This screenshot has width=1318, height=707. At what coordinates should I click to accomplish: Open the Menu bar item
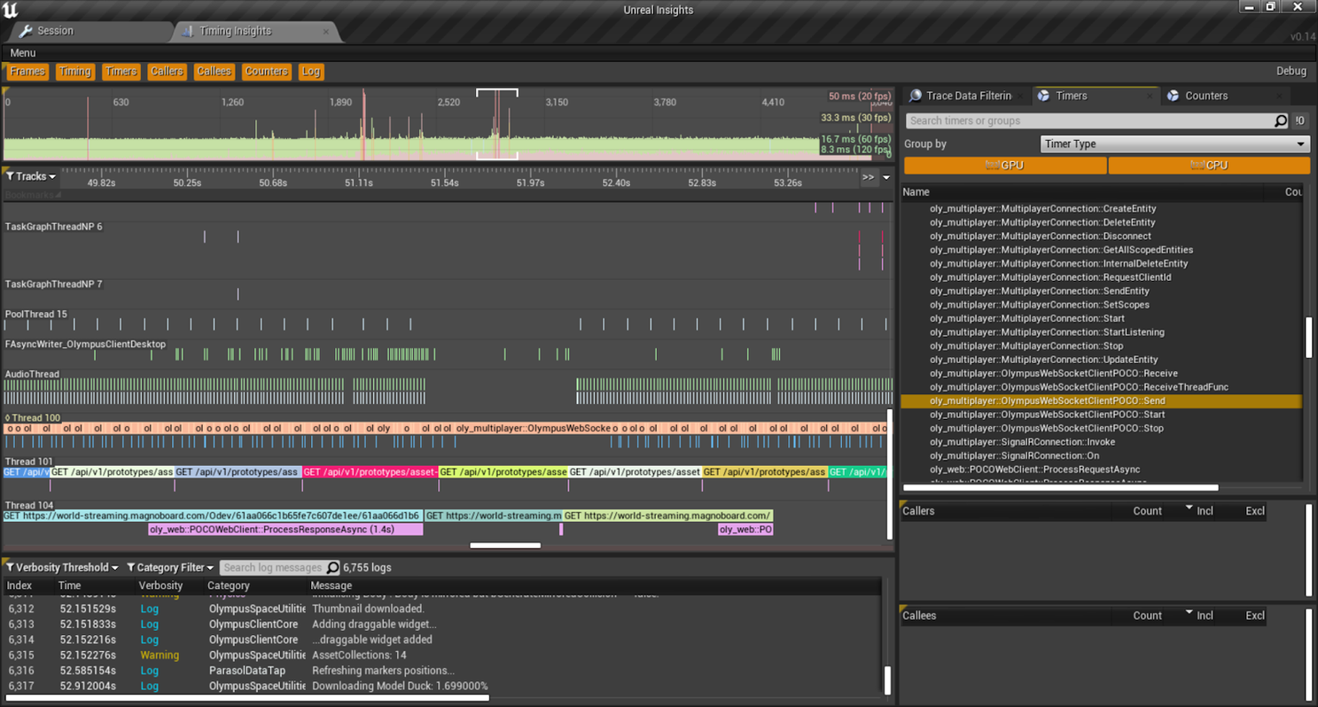(x=23, y=53)
